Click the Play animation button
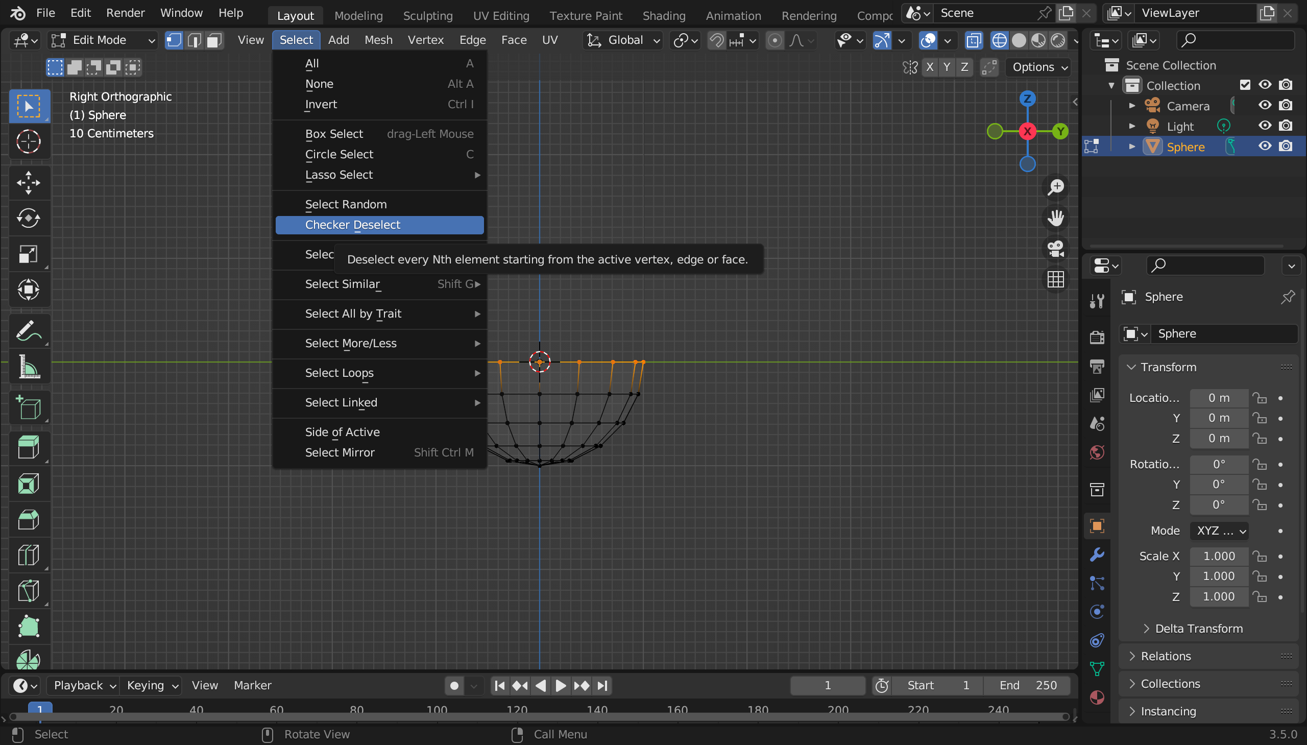This screenshot has height=745, width=1307. (x=561, y=685)
